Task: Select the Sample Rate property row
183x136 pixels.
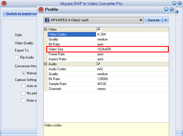Action: [108, 84]
